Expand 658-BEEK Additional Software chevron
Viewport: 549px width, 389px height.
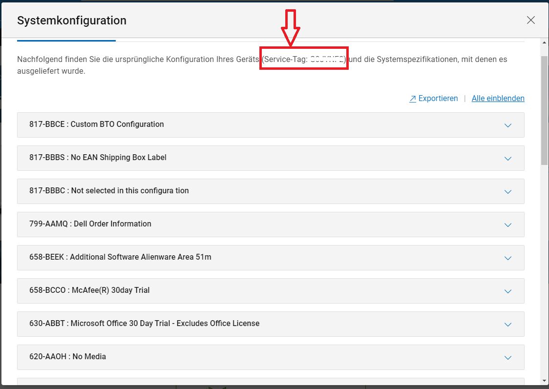tap(507, 258)
